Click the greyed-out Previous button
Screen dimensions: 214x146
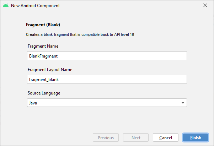coord(106,137)
